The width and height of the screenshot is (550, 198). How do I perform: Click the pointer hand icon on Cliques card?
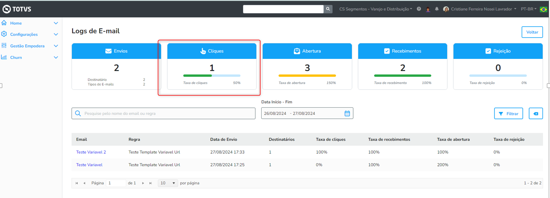203,51
